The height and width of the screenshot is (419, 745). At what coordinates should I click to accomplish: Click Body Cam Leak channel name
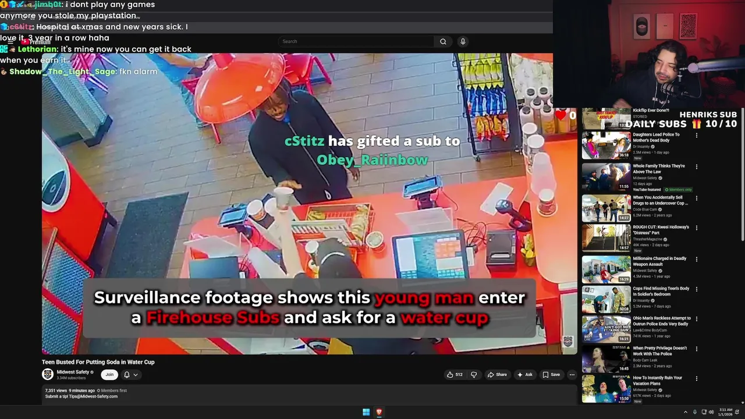[x=644, y=360]
